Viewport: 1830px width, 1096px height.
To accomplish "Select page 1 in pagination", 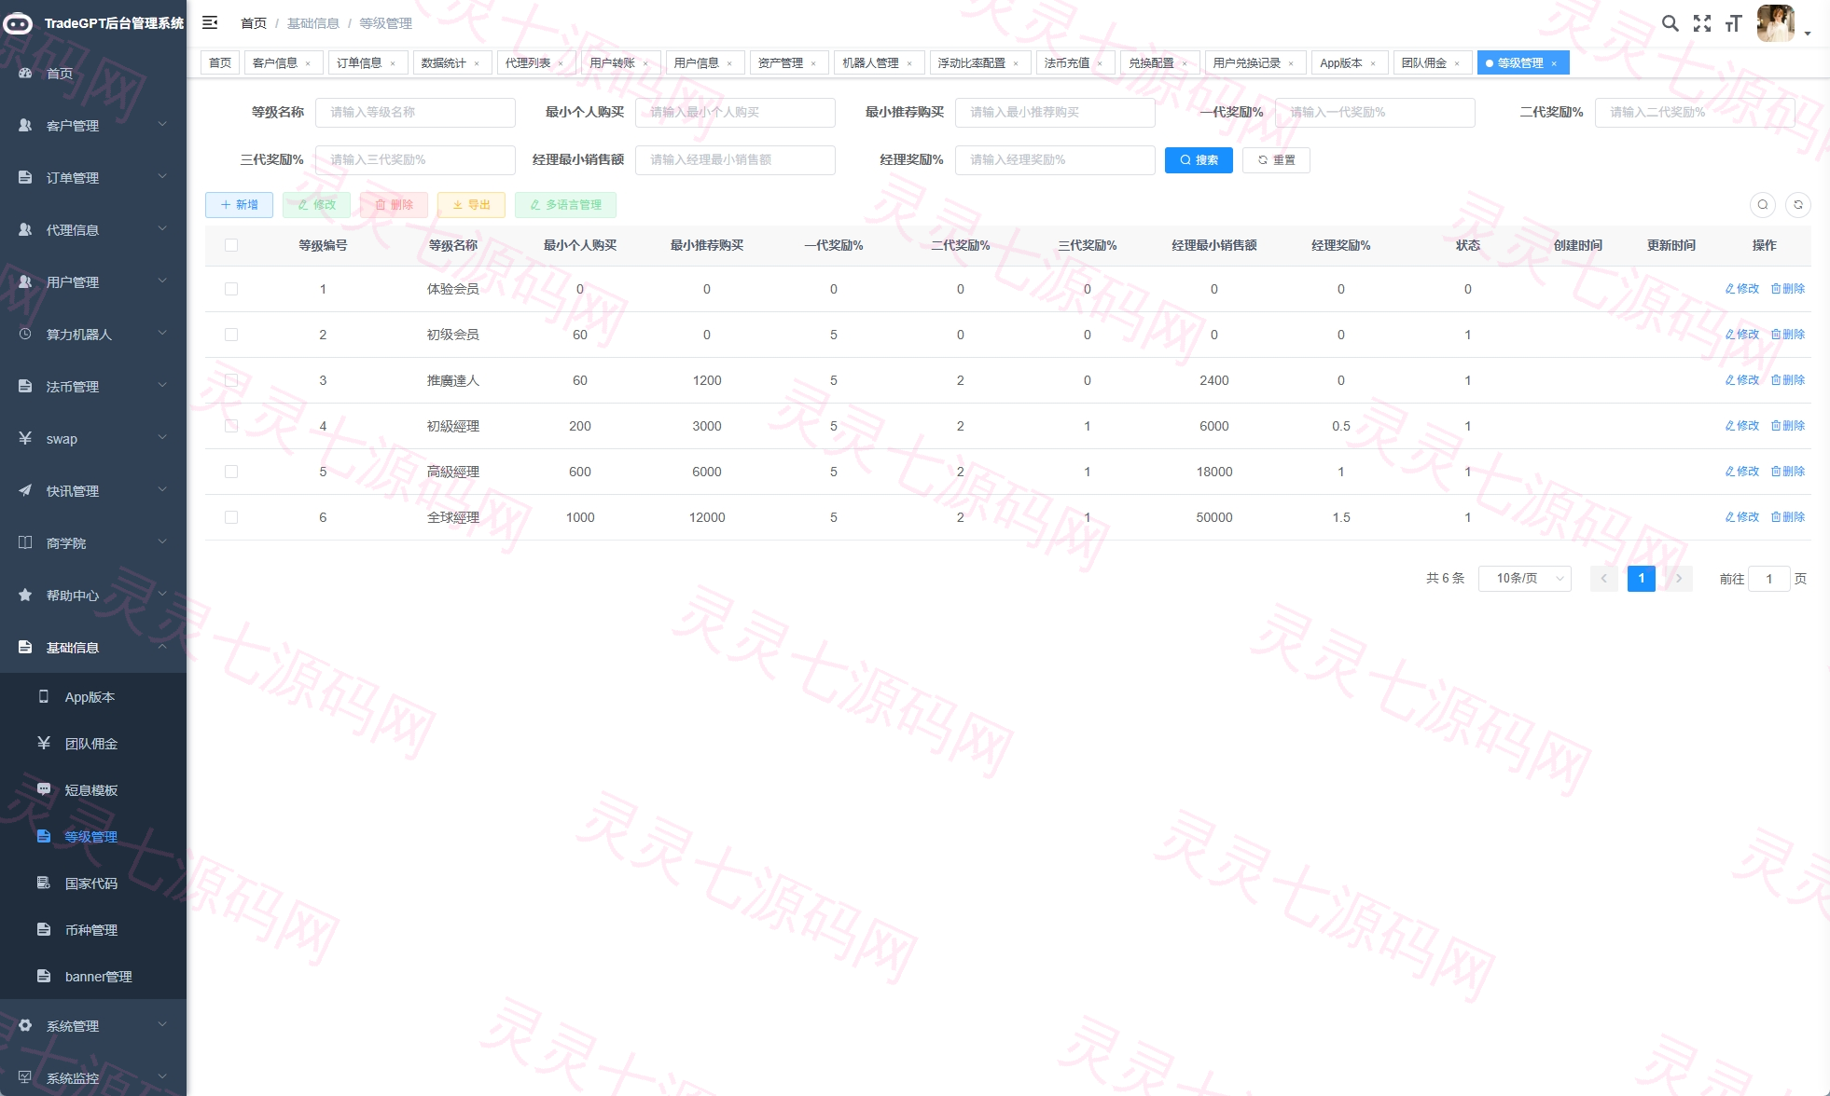I will click(1642, 579).
